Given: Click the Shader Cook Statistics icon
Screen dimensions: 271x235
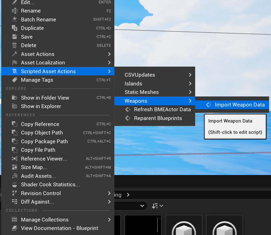Looking at the screenshot, I should click(x=14, y=184).
